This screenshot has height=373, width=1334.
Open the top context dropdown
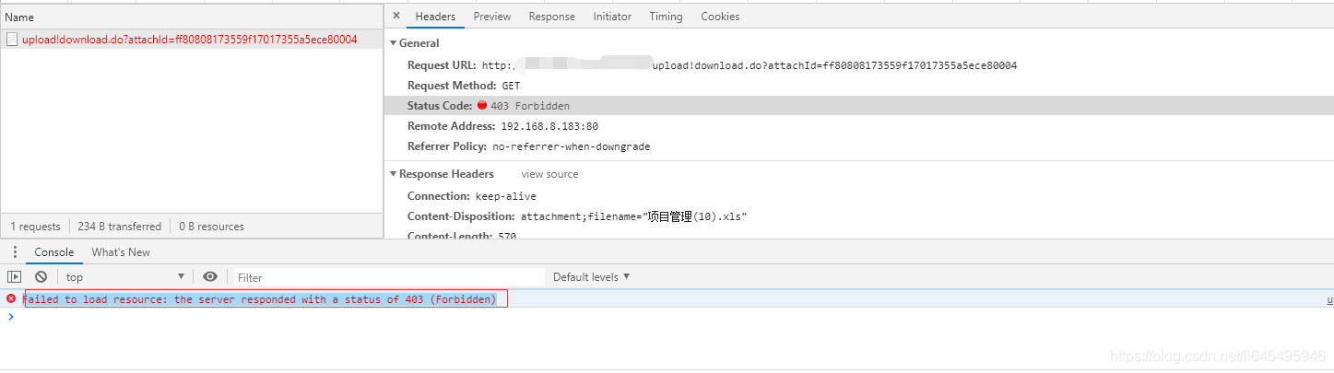click(x=125, y=277)
